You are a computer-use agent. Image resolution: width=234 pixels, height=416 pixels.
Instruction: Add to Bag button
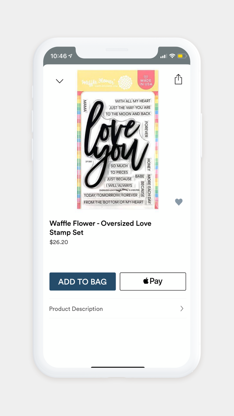coord(83,282)
